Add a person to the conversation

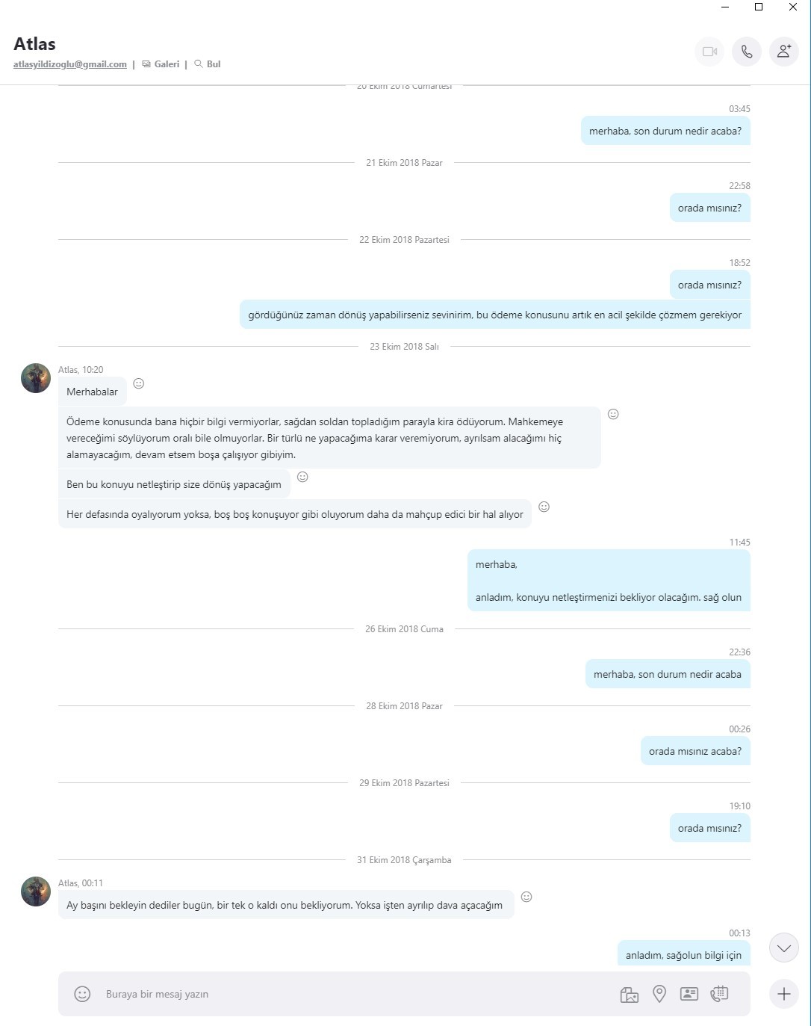pyautogui.click(x=784, y=52)
